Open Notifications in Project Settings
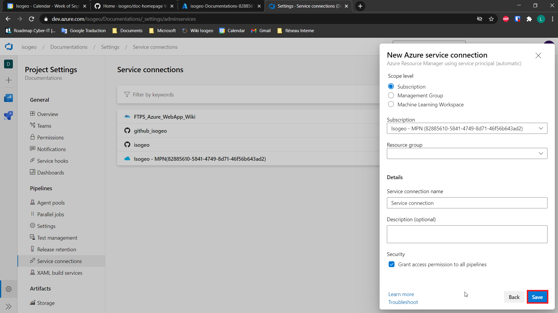The width and height of the screenshot is (558, 313). (51, 149)
